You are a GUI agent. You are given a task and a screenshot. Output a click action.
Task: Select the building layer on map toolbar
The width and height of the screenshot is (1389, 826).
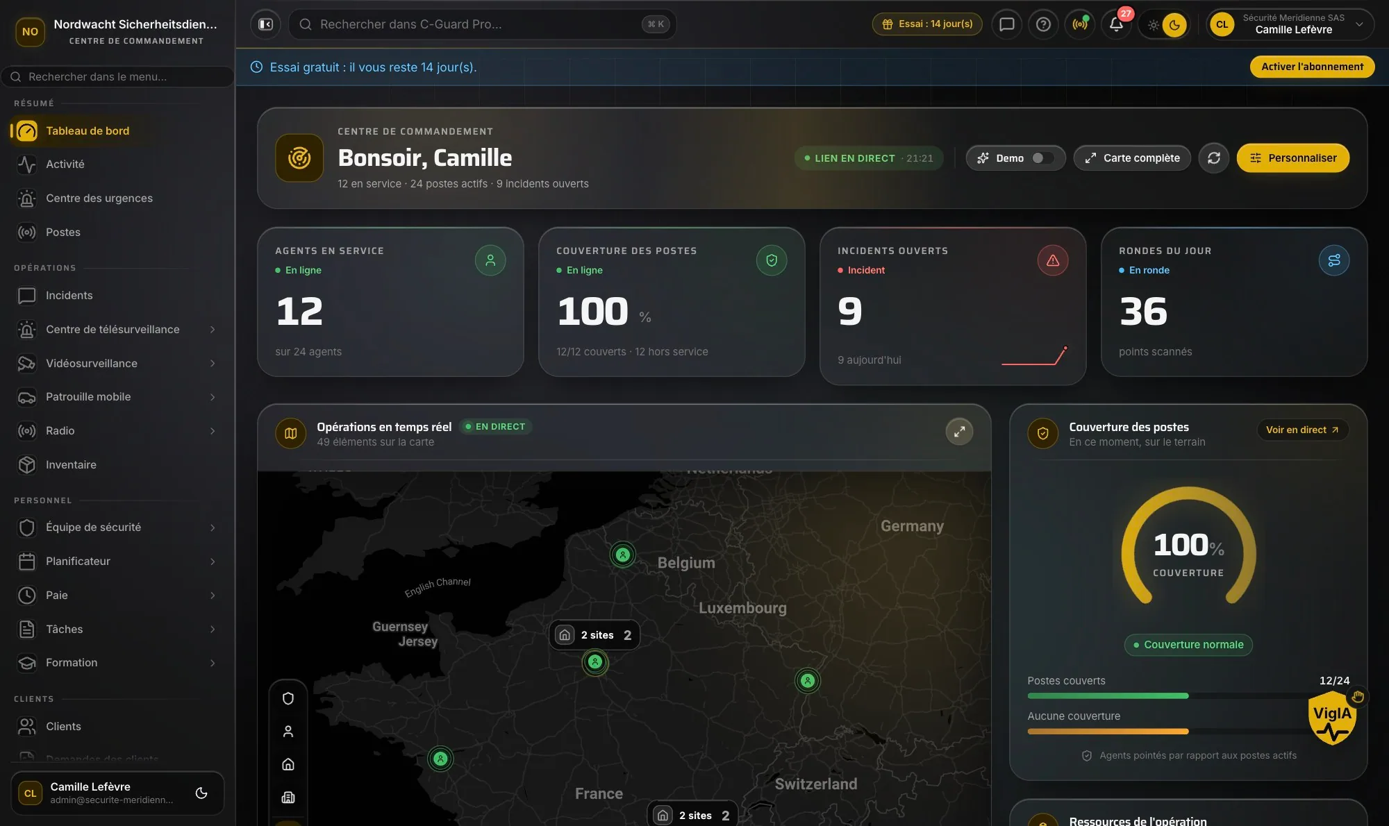pos(288,798)
